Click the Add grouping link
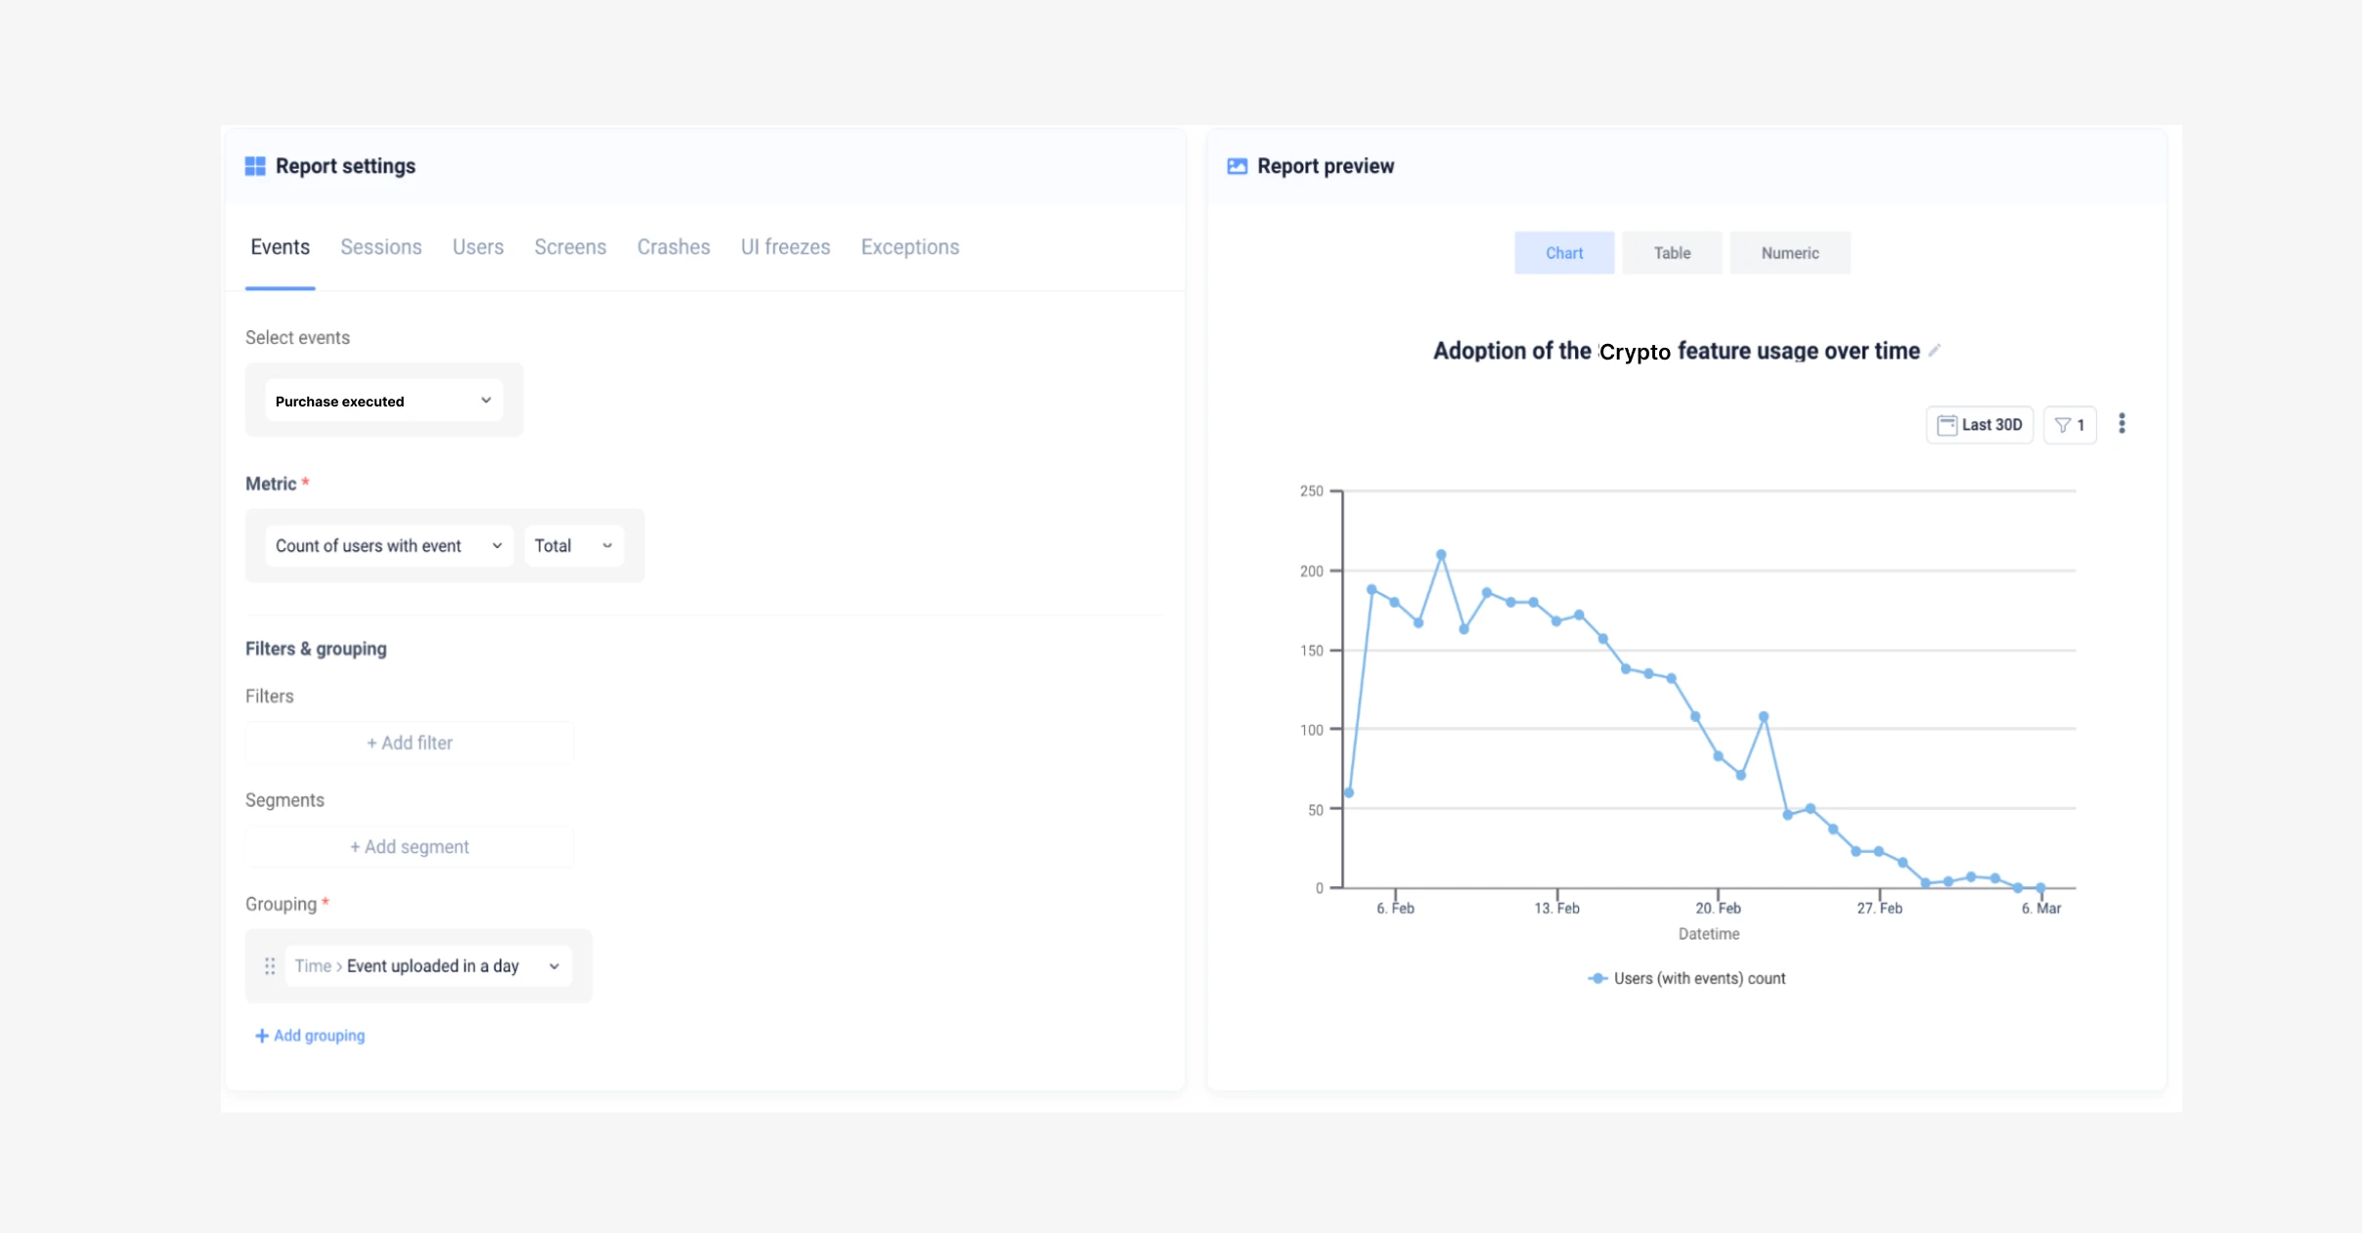This screenshot has height=1233, width=2362. (310, 1036)
